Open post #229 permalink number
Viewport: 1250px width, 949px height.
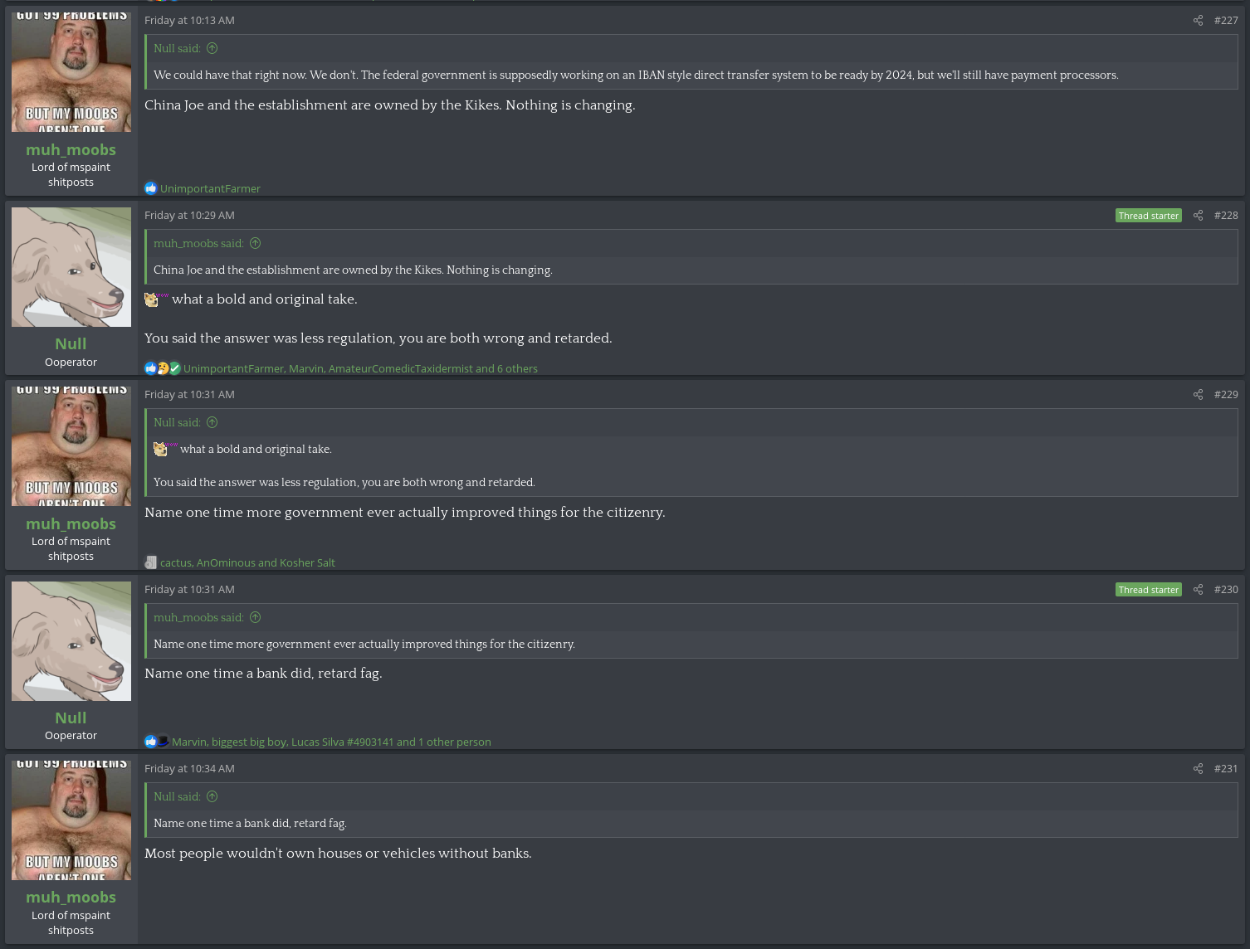pyautogui.click(x=1225, y=395)
